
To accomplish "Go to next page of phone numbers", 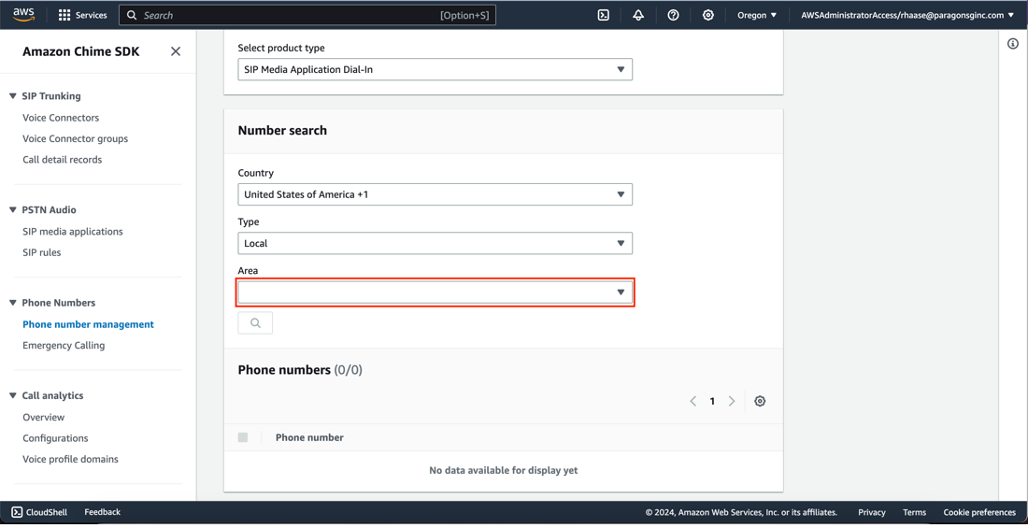I will coord(732,402).
